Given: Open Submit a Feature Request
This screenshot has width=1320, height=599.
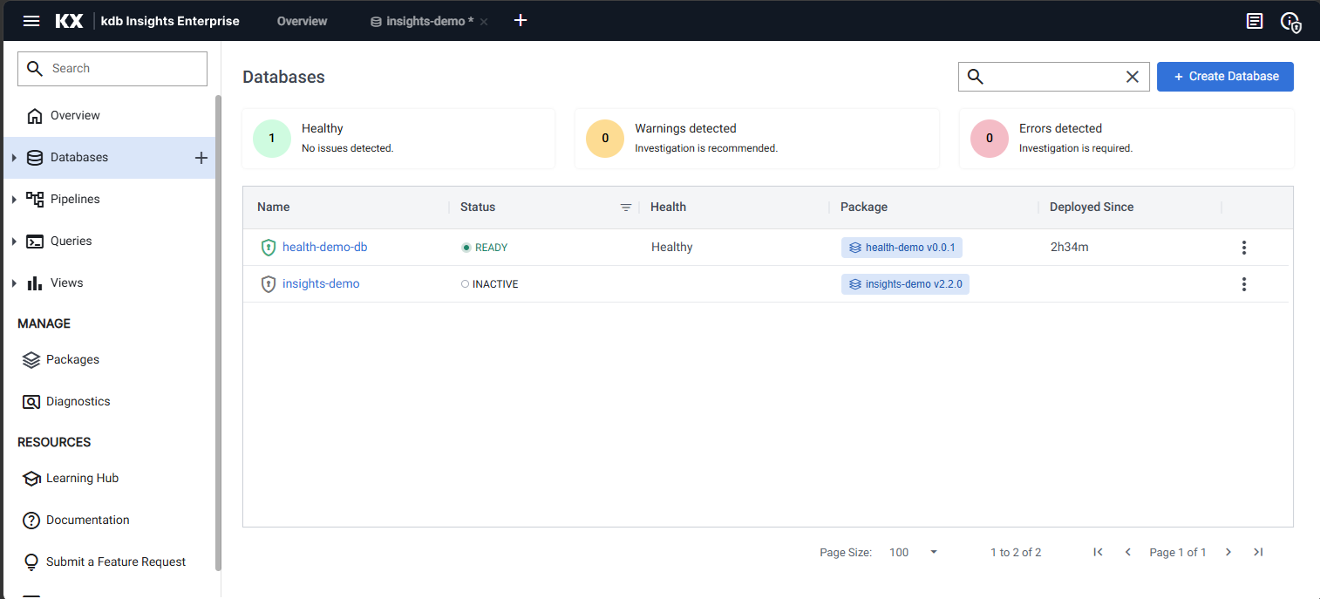Looking at the screenshot, I should coord(116,562).
